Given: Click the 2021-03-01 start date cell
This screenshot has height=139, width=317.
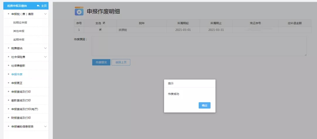Looking at the screenshot, I should pos(183,30).
